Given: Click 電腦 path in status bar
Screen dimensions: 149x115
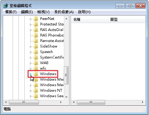Looking at the screenshot, I should (7, 109).
